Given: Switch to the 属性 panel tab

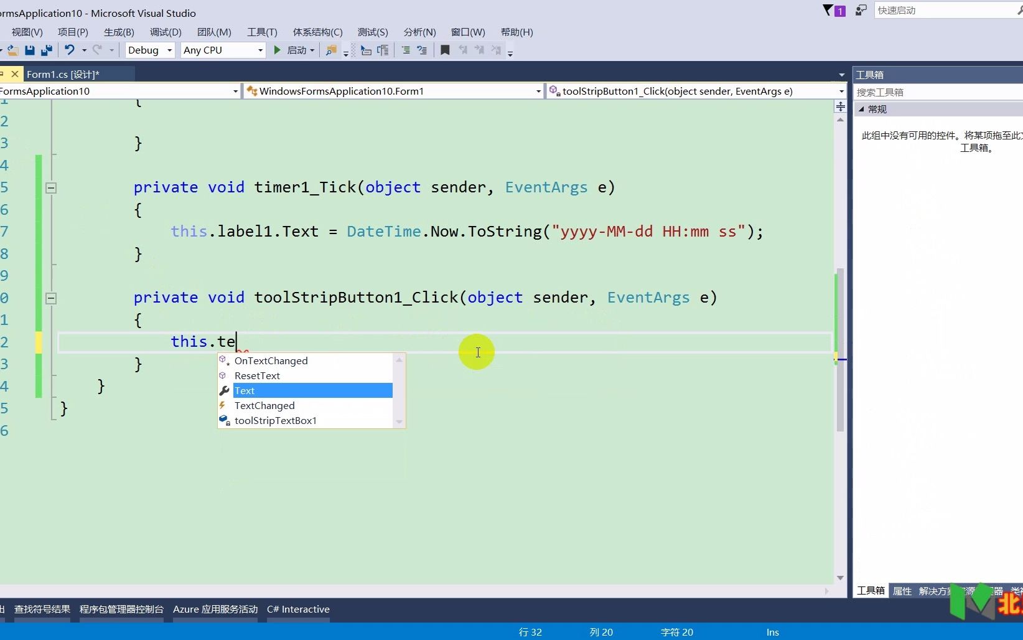Looking at the screenshot, I should pyautogui.click(x=902, y=591).
